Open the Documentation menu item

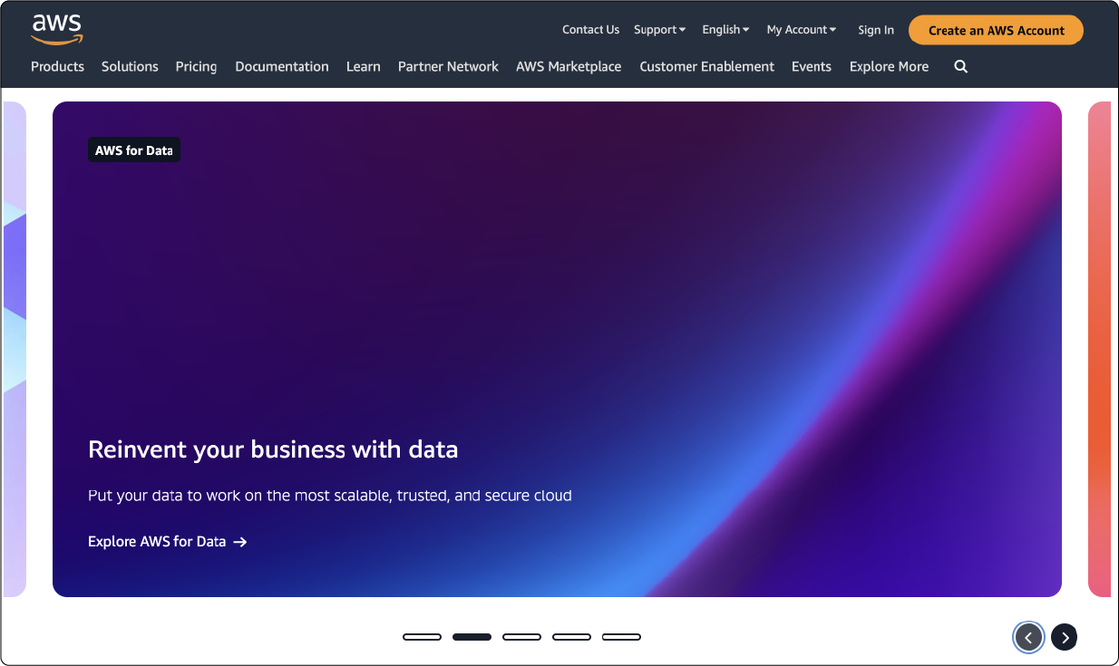(x=282, y=66)
